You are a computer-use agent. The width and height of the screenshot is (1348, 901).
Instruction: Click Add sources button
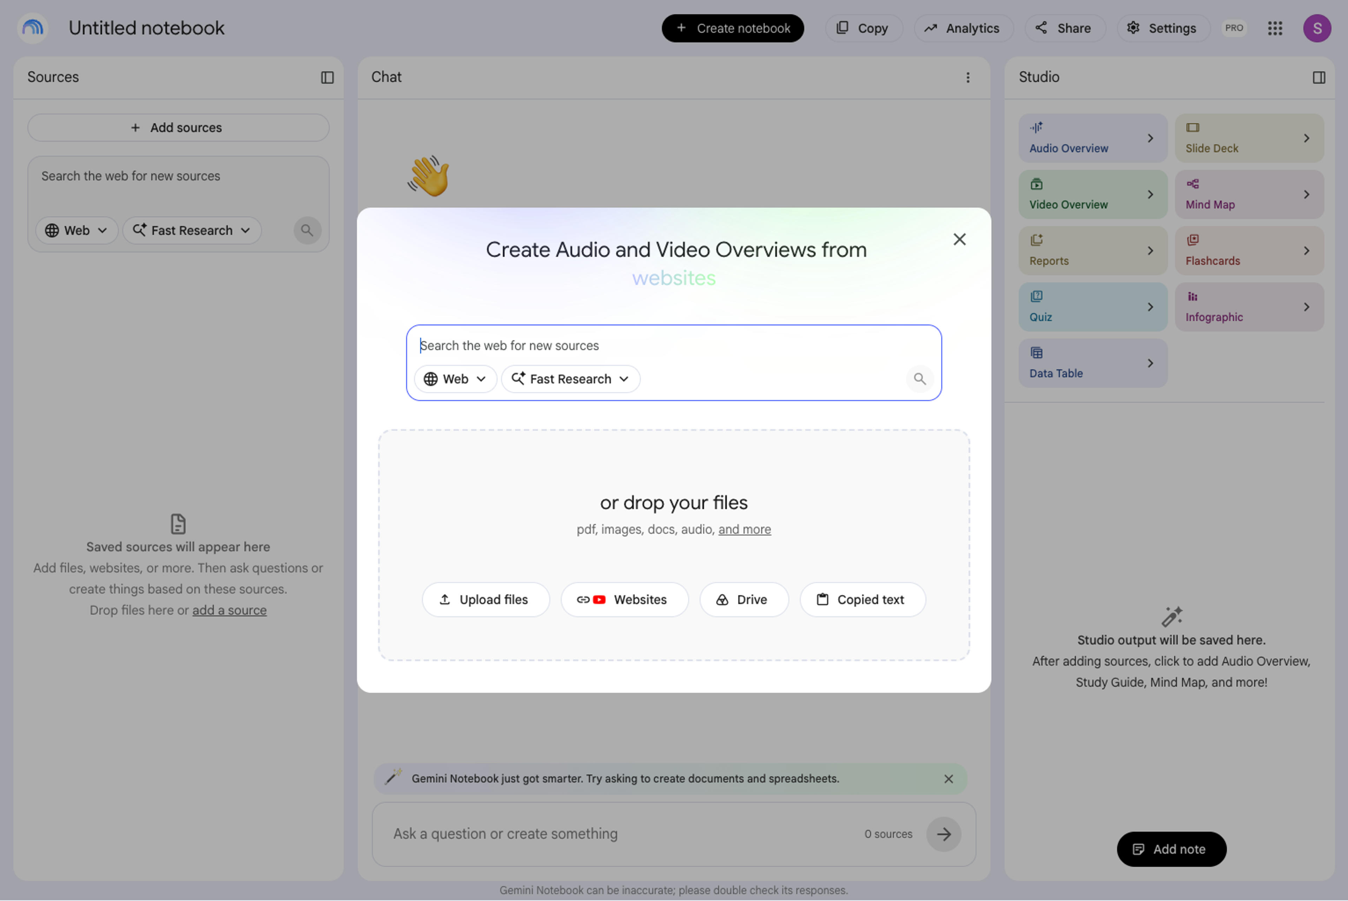pos(178,128)
